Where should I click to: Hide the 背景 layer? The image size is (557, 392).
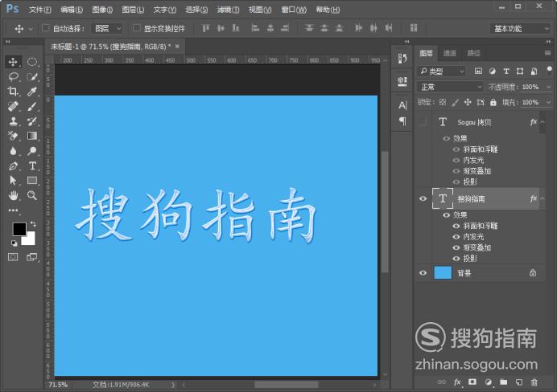click(423, 273)
